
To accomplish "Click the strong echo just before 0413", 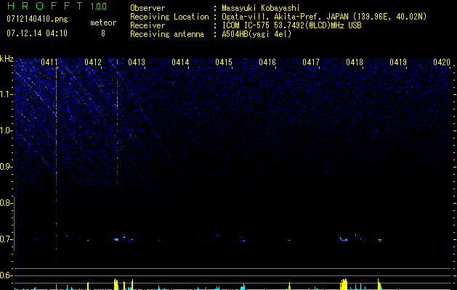I will point(116,239).
